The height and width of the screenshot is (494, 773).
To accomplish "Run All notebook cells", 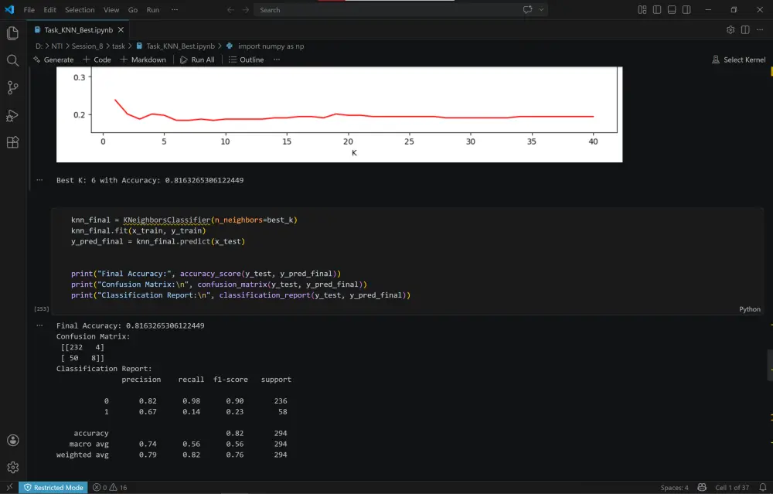I will pos(197,60).
